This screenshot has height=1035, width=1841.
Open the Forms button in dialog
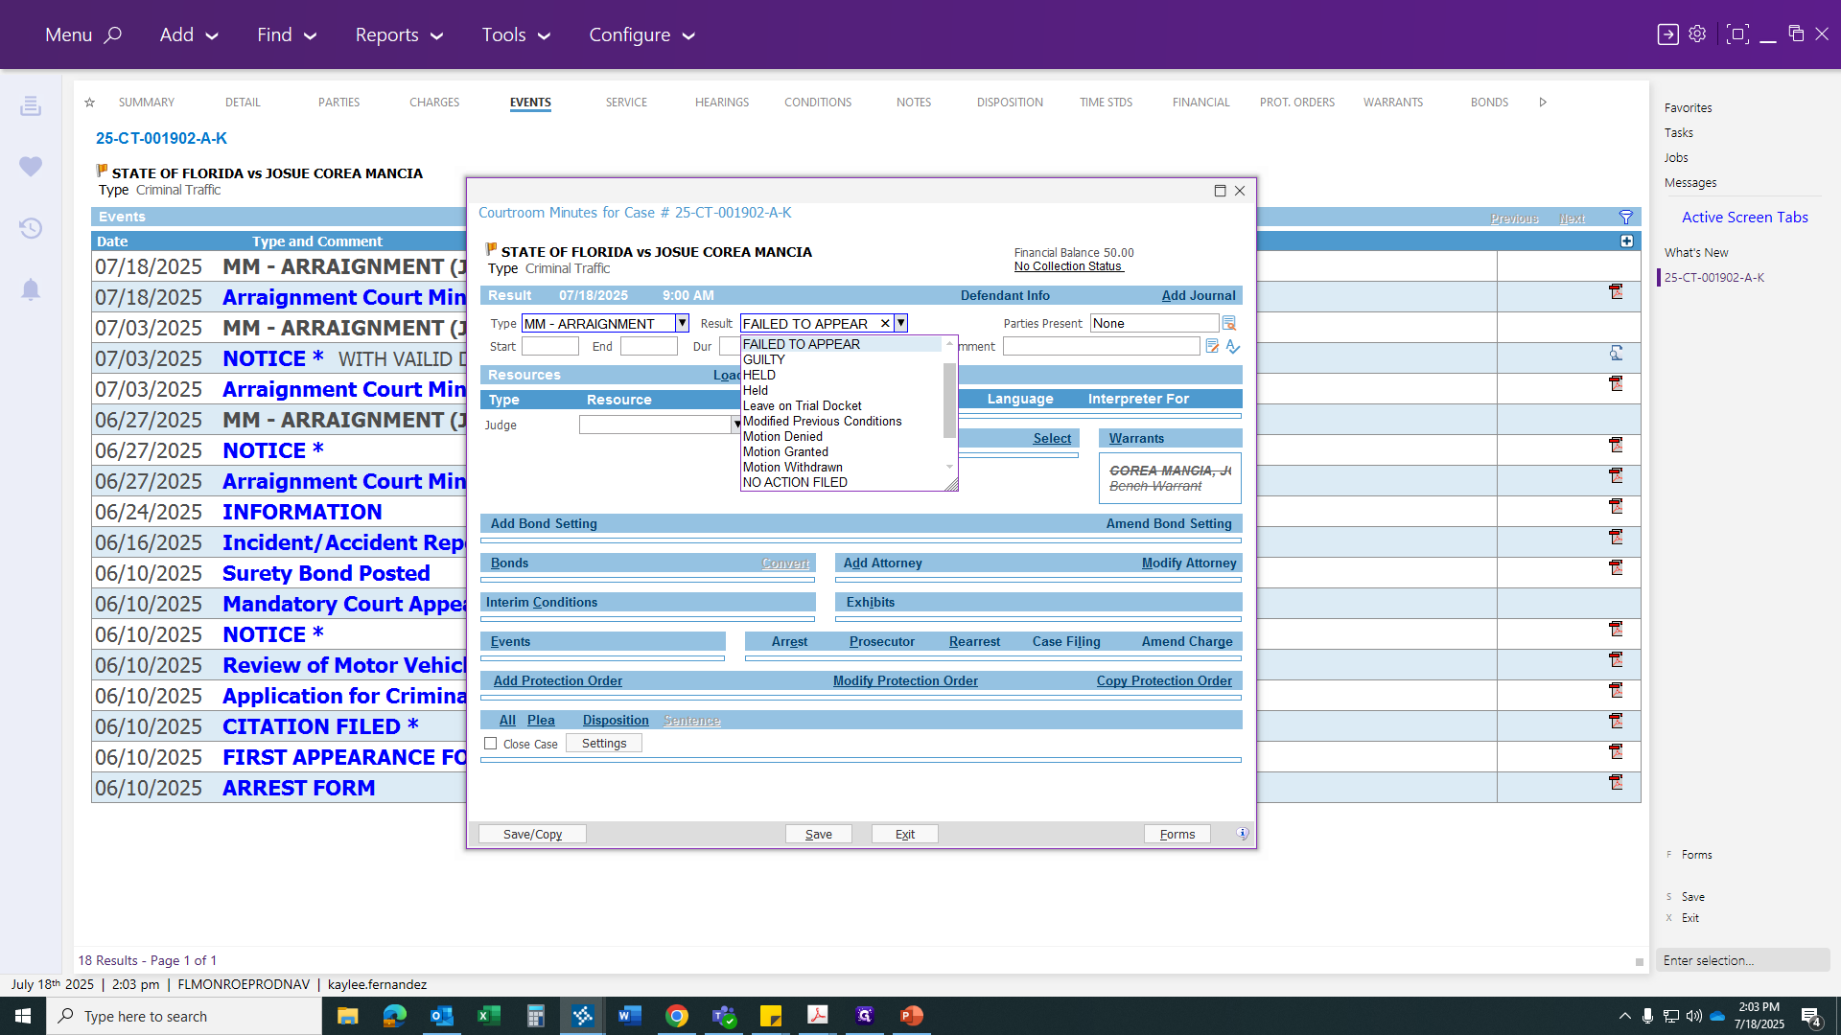pyautogui.click(x=1177, y=834)
